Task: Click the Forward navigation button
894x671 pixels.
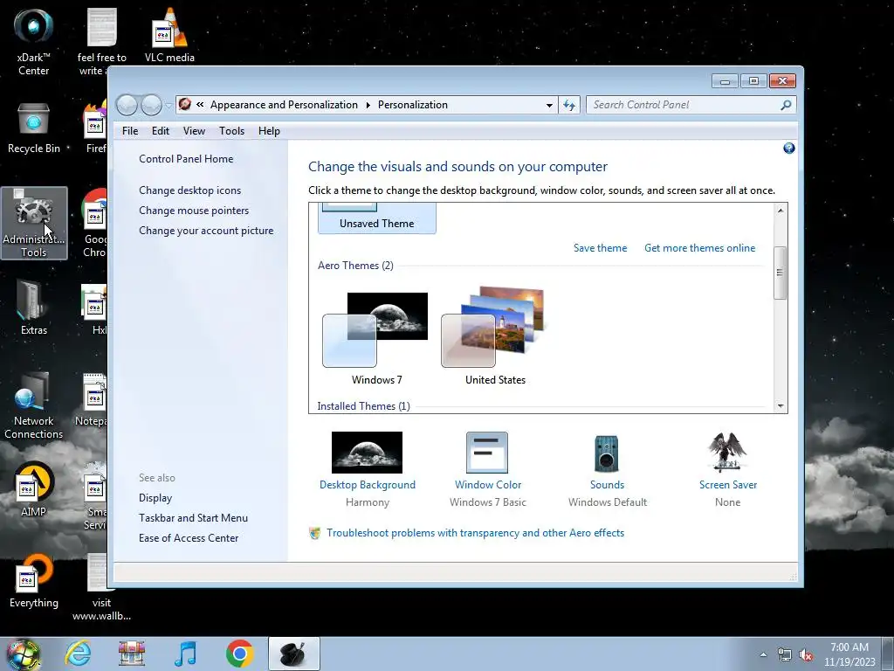Action: coord(151,105)
